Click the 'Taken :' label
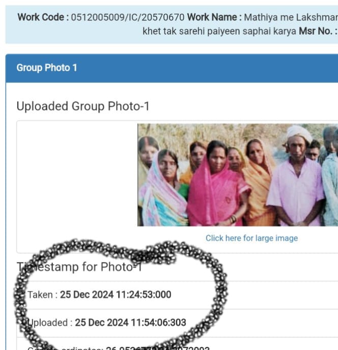 (x=42, y=295)
